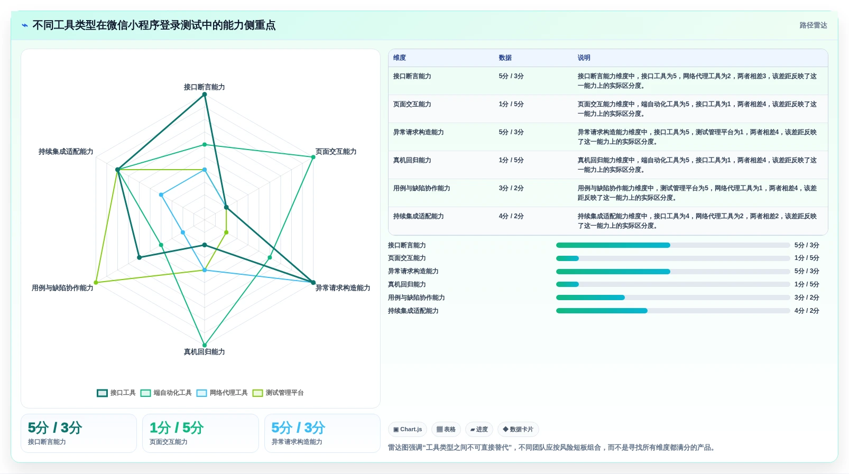Click radar axis label 接口断言能力
Image resolution: width=849 pixels, height=474 pixels.
pos(204,87)
